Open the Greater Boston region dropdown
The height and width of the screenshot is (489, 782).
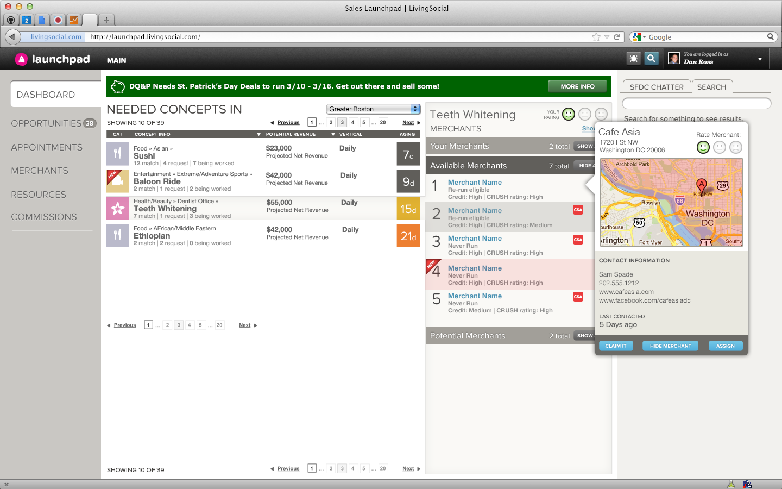373,109
